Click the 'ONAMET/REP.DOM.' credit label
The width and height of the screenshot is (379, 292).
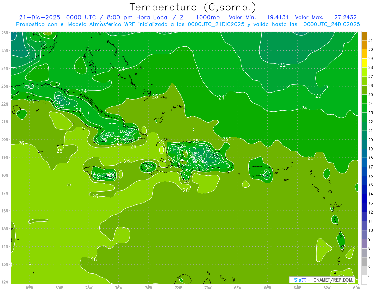click(334, 280)
